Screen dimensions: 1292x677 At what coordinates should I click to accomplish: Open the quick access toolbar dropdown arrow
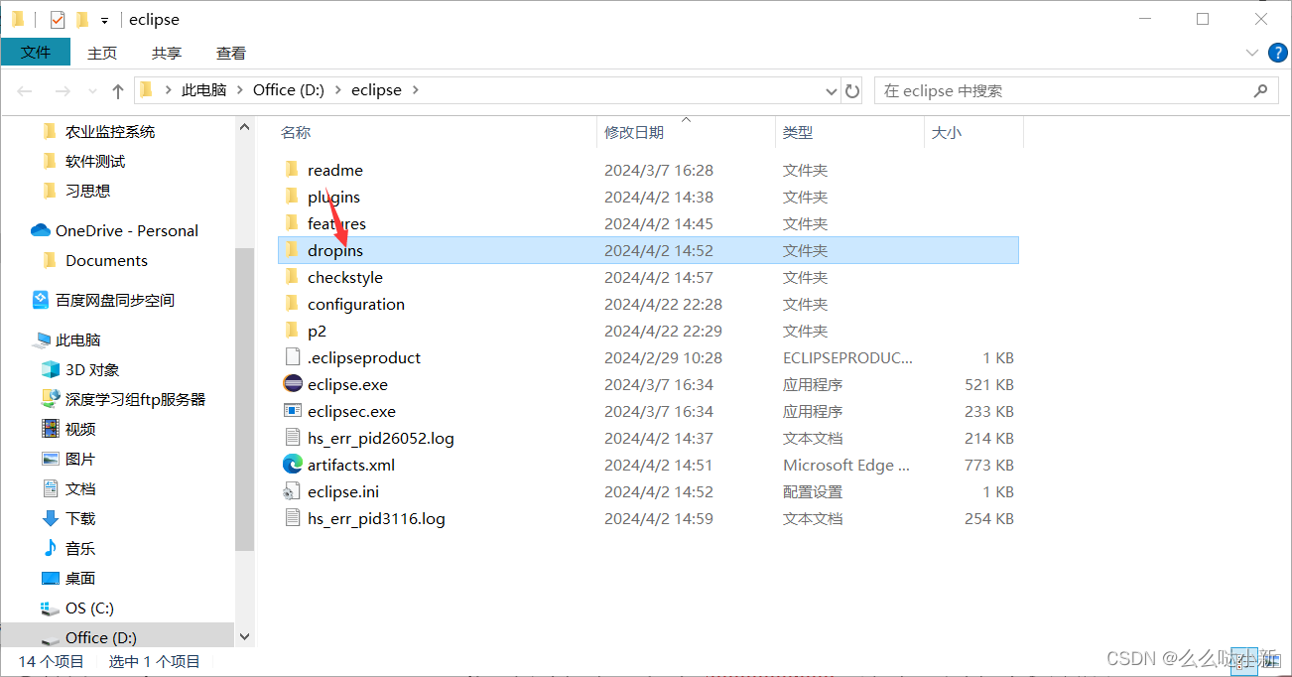coord(103,18)
